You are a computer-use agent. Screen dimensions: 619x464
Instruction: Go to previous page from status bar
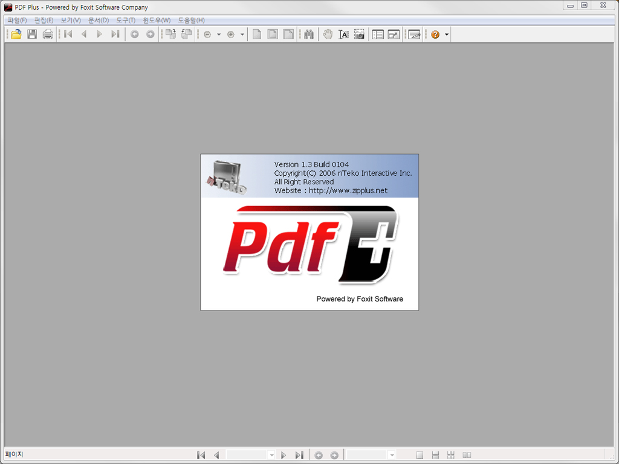[x=216, y=455]
